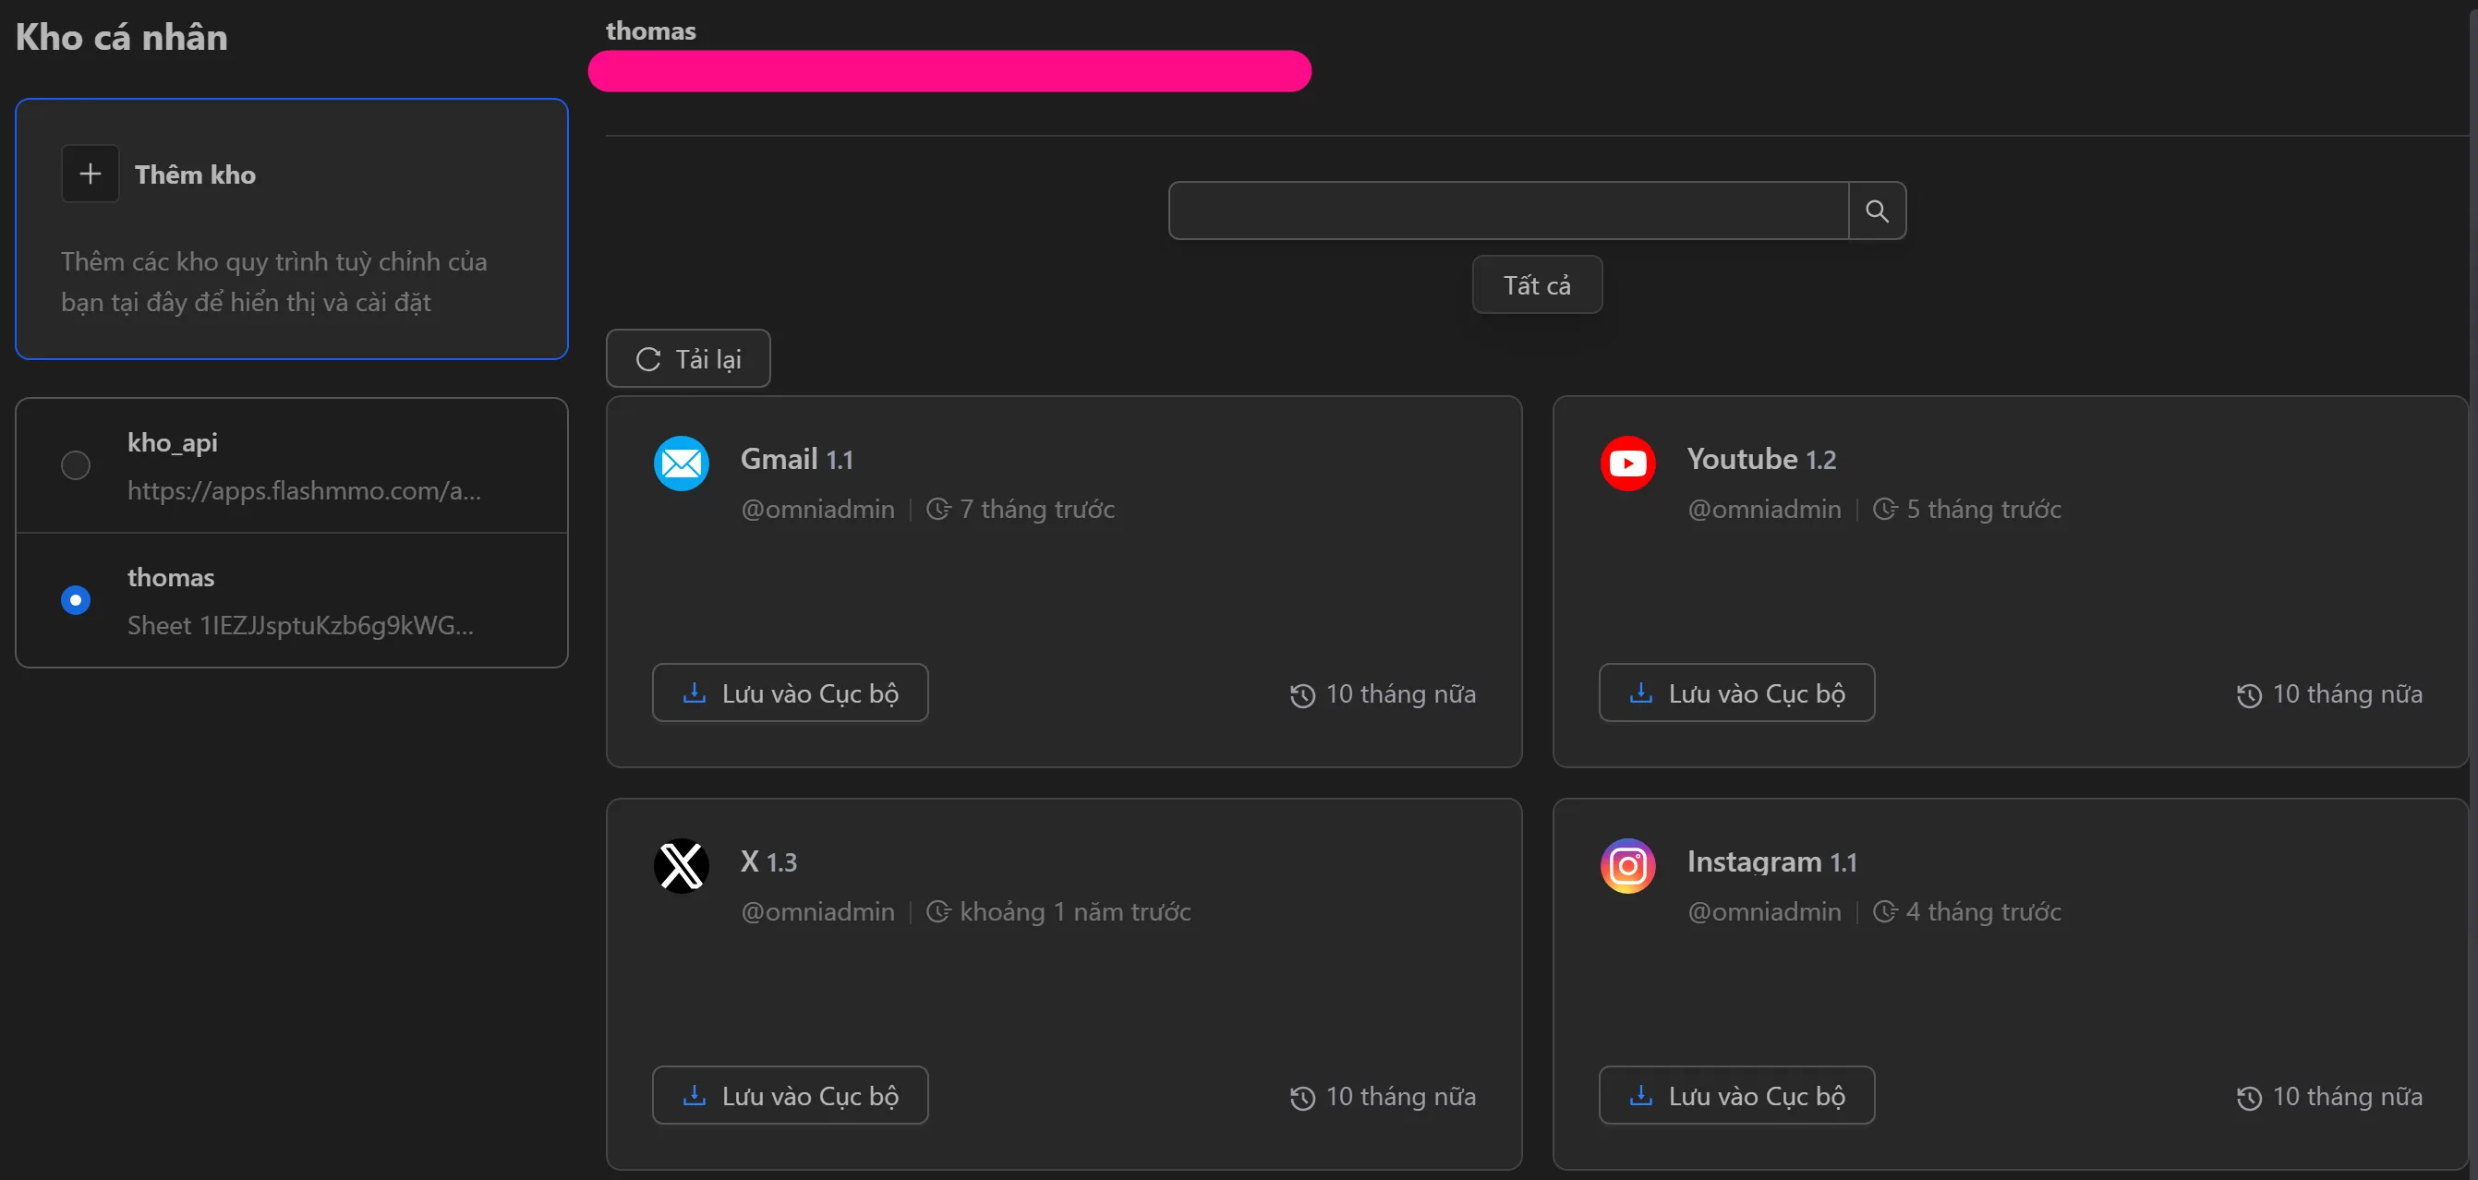Image resolution: width=2478 pixels, height=1180 pixels.
Task: Focus the workflow search input field
Action: [x=1507, y=211]
